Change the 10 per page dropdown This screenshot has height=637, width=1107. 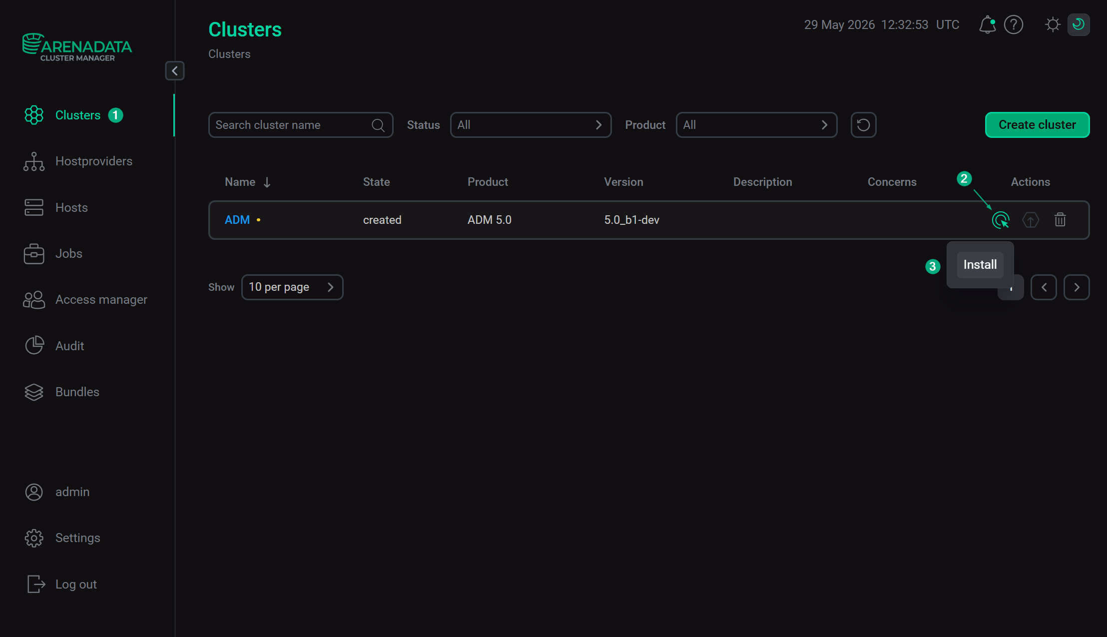[292, 287]
